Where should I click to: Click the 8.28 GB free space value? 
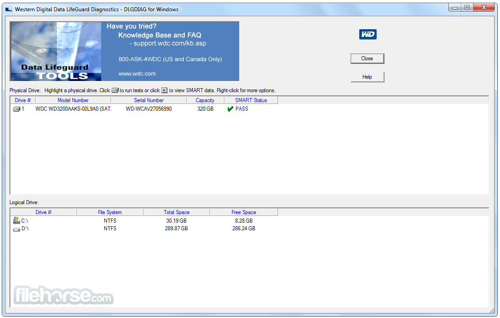point(244,221)
